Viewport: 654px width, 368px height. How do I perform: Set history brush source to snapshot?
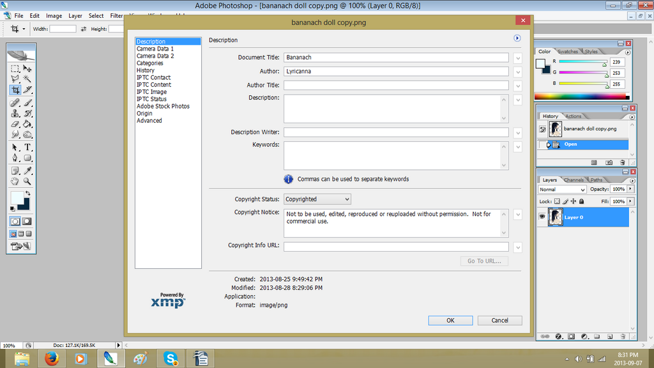pos(542,129)
